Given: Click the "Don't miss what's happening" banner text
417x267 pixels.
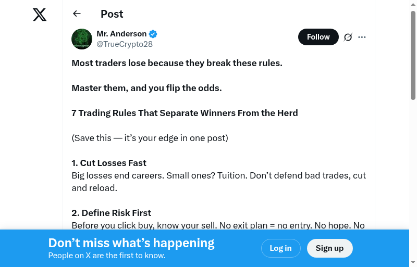Looking at the screenshot, I should click(x=131, y=243).
